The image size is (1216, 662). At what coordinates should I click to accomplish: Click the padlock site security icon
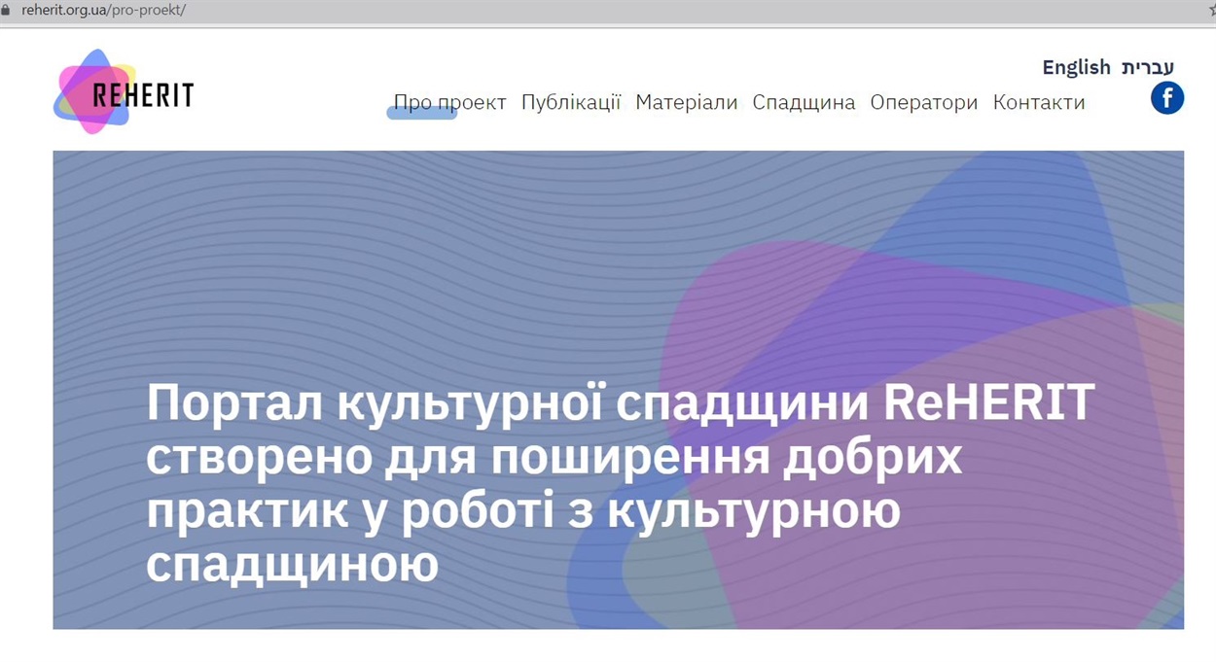5,10
